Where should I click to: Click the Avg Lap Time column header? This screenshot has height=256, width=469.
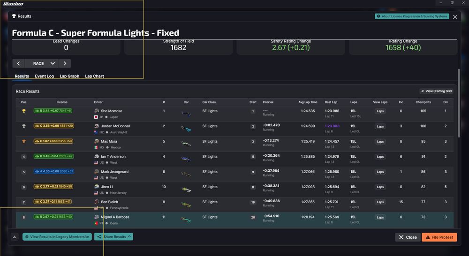click(x=308, y=102)
